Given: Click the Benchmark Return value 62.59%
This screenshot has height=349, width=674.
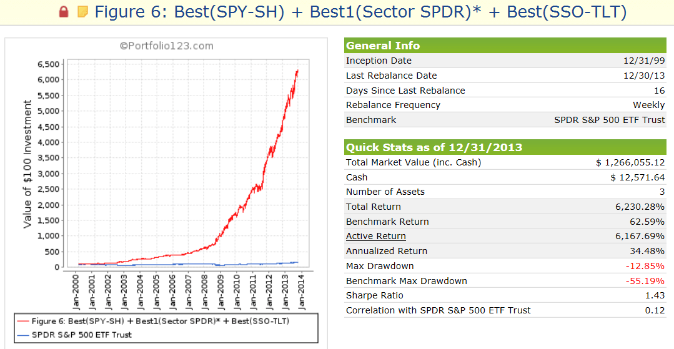Looking at the screenshot, I should 647,222.
